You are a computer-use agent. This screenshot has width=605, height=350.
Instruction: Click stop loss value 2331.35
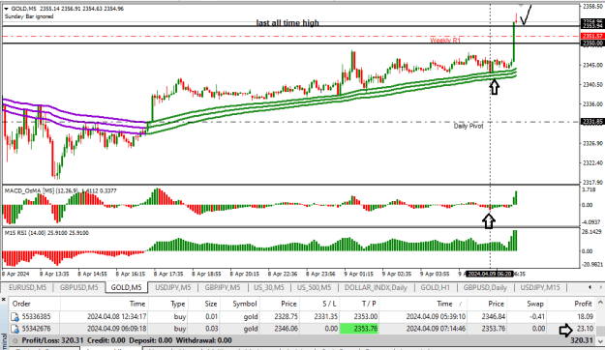[326, 317]
